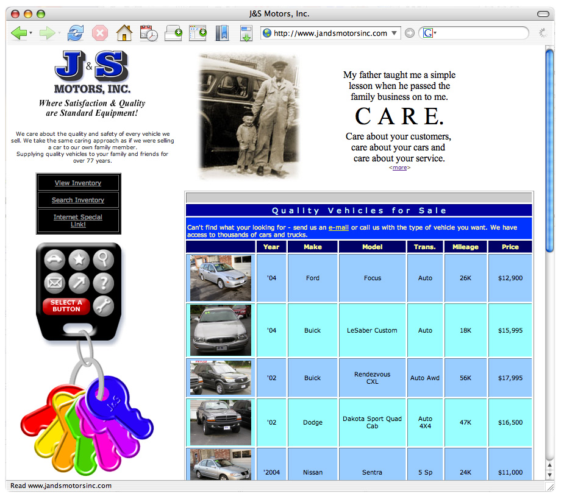This screenshot has width=564, height=502.
Task: Click the red Select A Button
Action: point(66,306)
